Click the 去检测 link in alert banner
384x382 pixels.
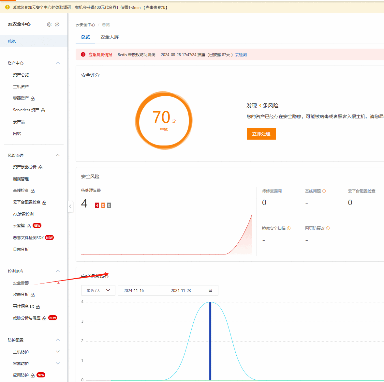pyautogui.click(x=241, y=55)
